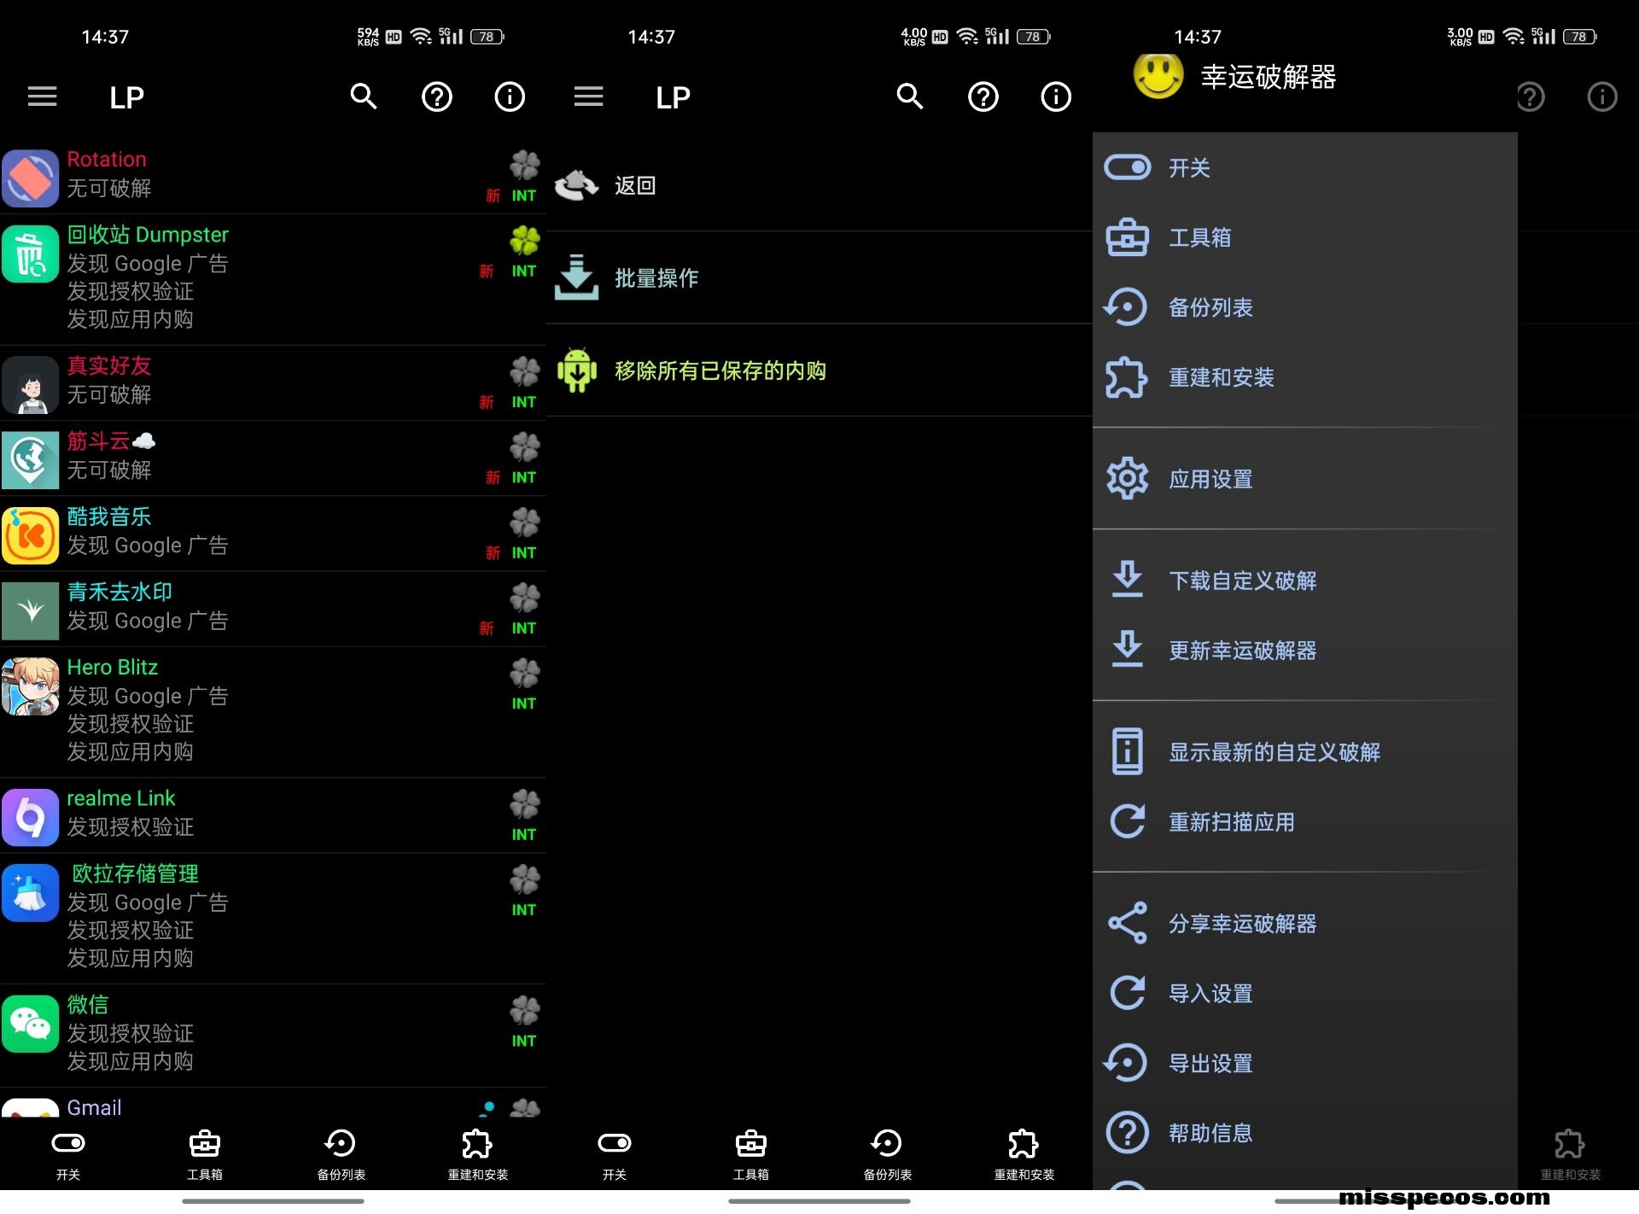Image resolution: width=1639 pixels, height=1214 pixels.
Task: Select 重新扫描应用 in drawer
Action: (1305, 822)
